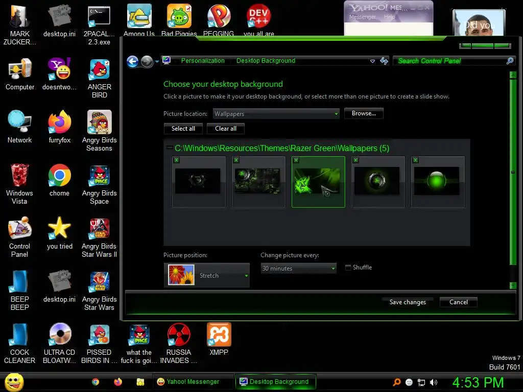Click the Select all button

click(183, 129)
